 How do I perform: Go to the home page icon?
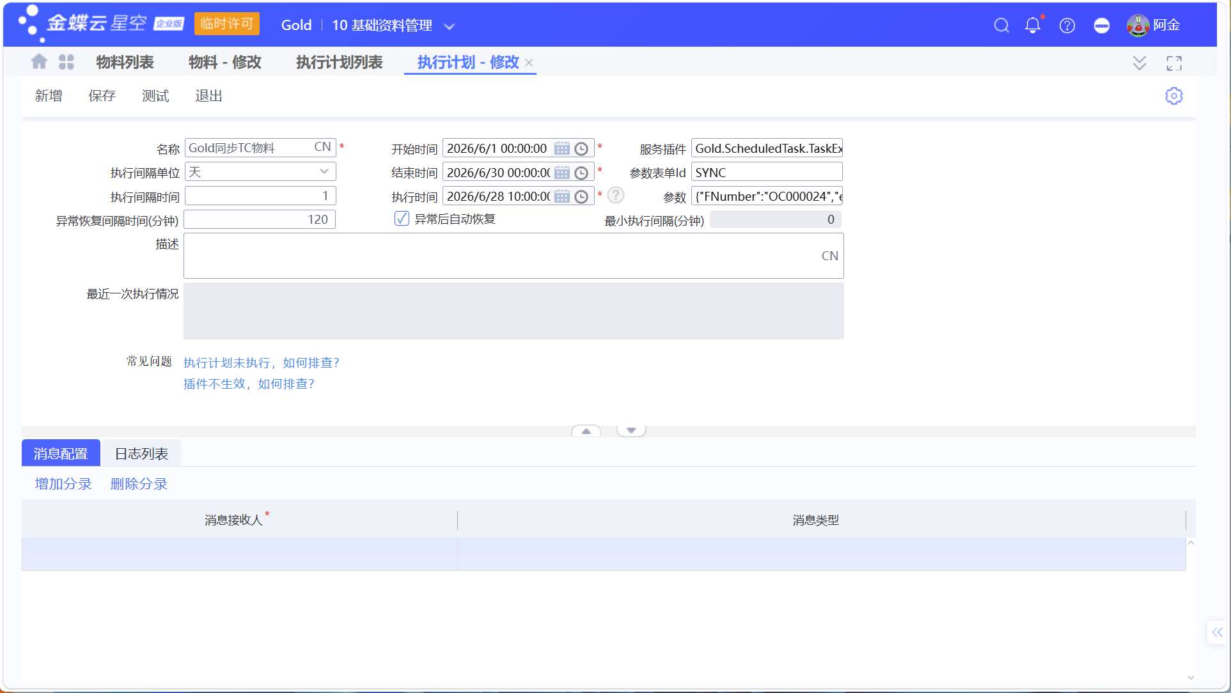coord(39,62)
